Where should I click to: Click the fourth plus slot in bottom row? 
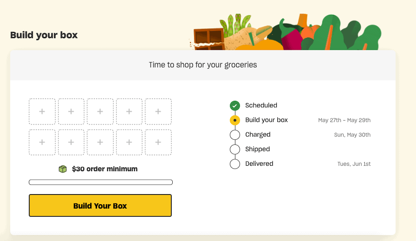coord(129,142)
